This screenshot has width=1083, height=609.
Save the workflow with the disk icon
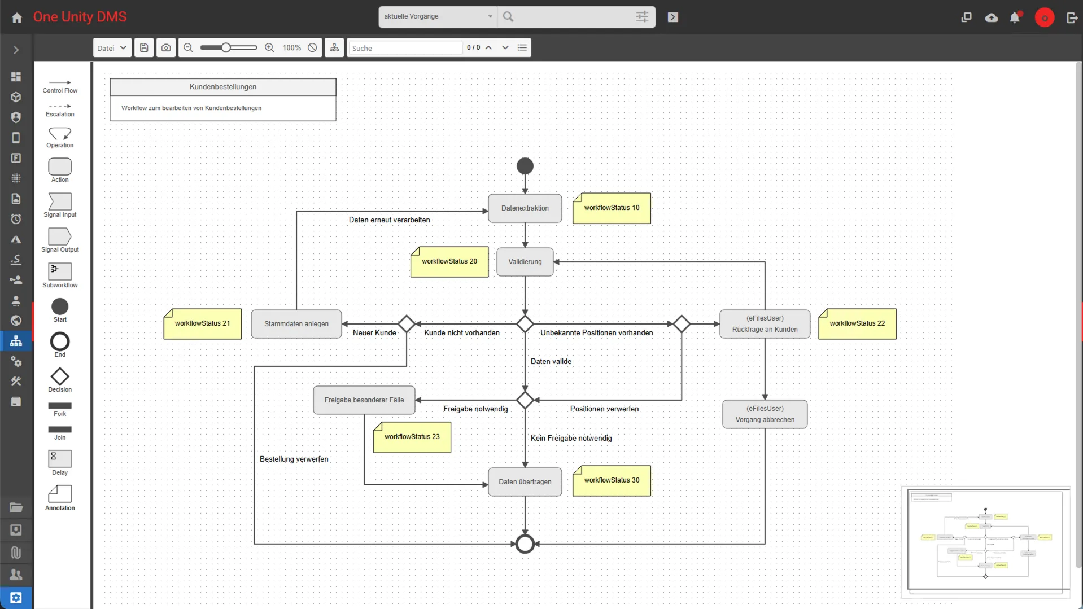click(144, 48)
